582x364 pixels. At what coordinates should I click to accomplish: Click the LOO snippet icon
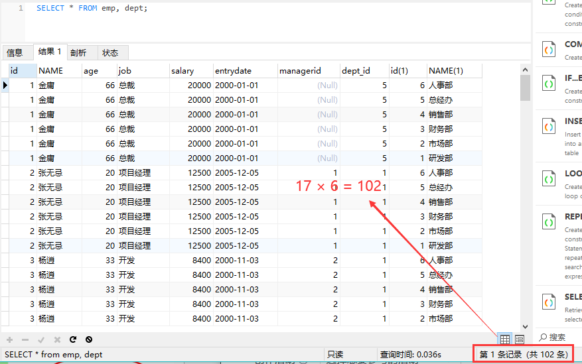[x=549, y=178]
